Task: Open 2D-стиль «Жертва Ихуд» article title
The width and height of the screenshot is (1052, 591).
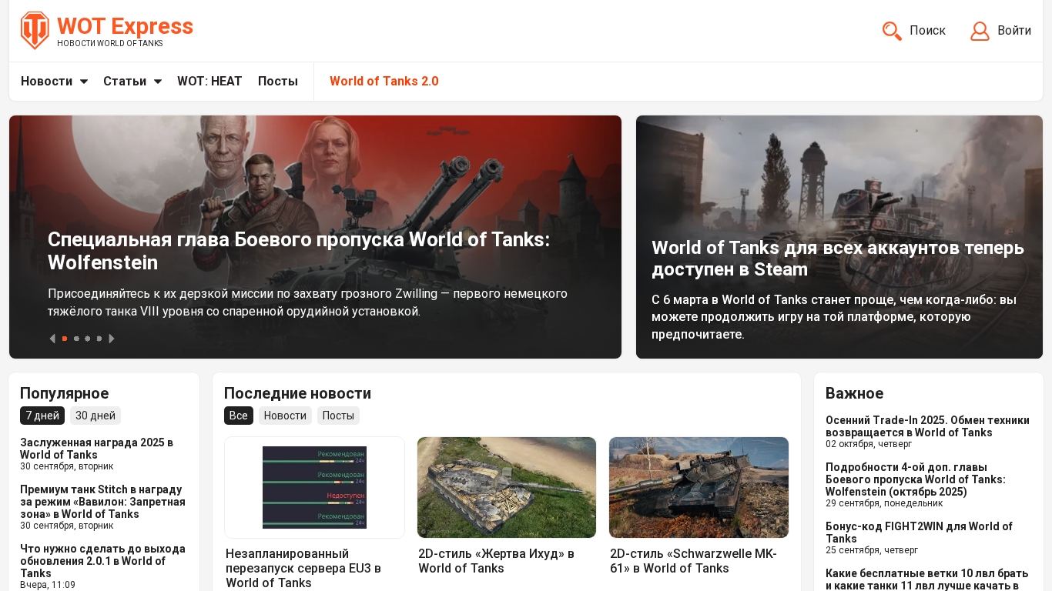Action: point(496,561)
